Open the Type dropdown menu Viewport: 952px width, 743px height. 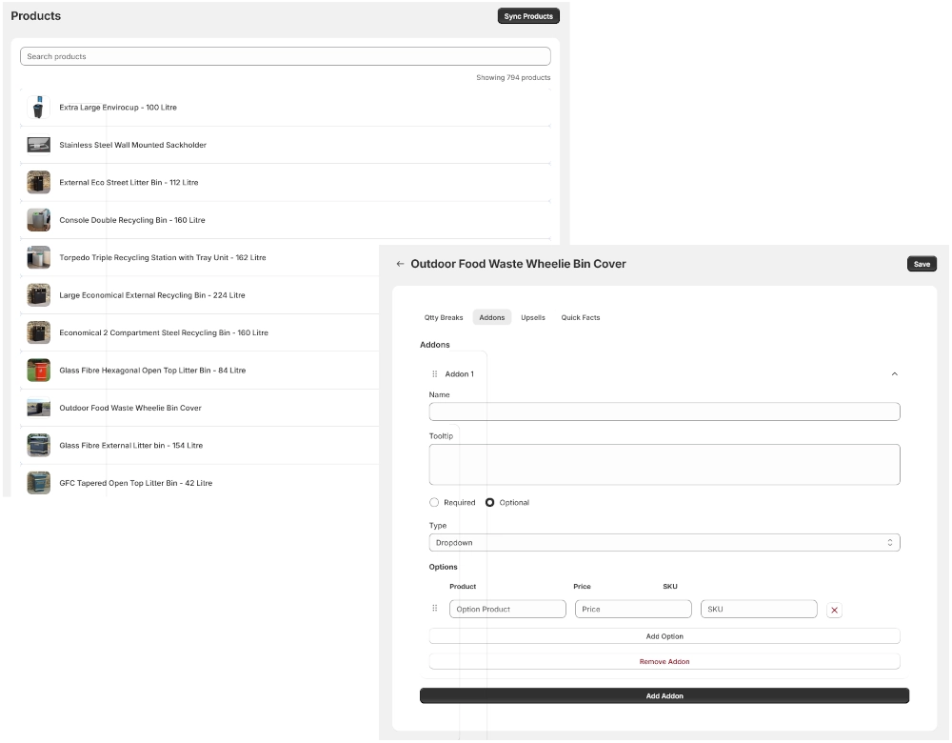pyautogui.click(x=664, y=543)
